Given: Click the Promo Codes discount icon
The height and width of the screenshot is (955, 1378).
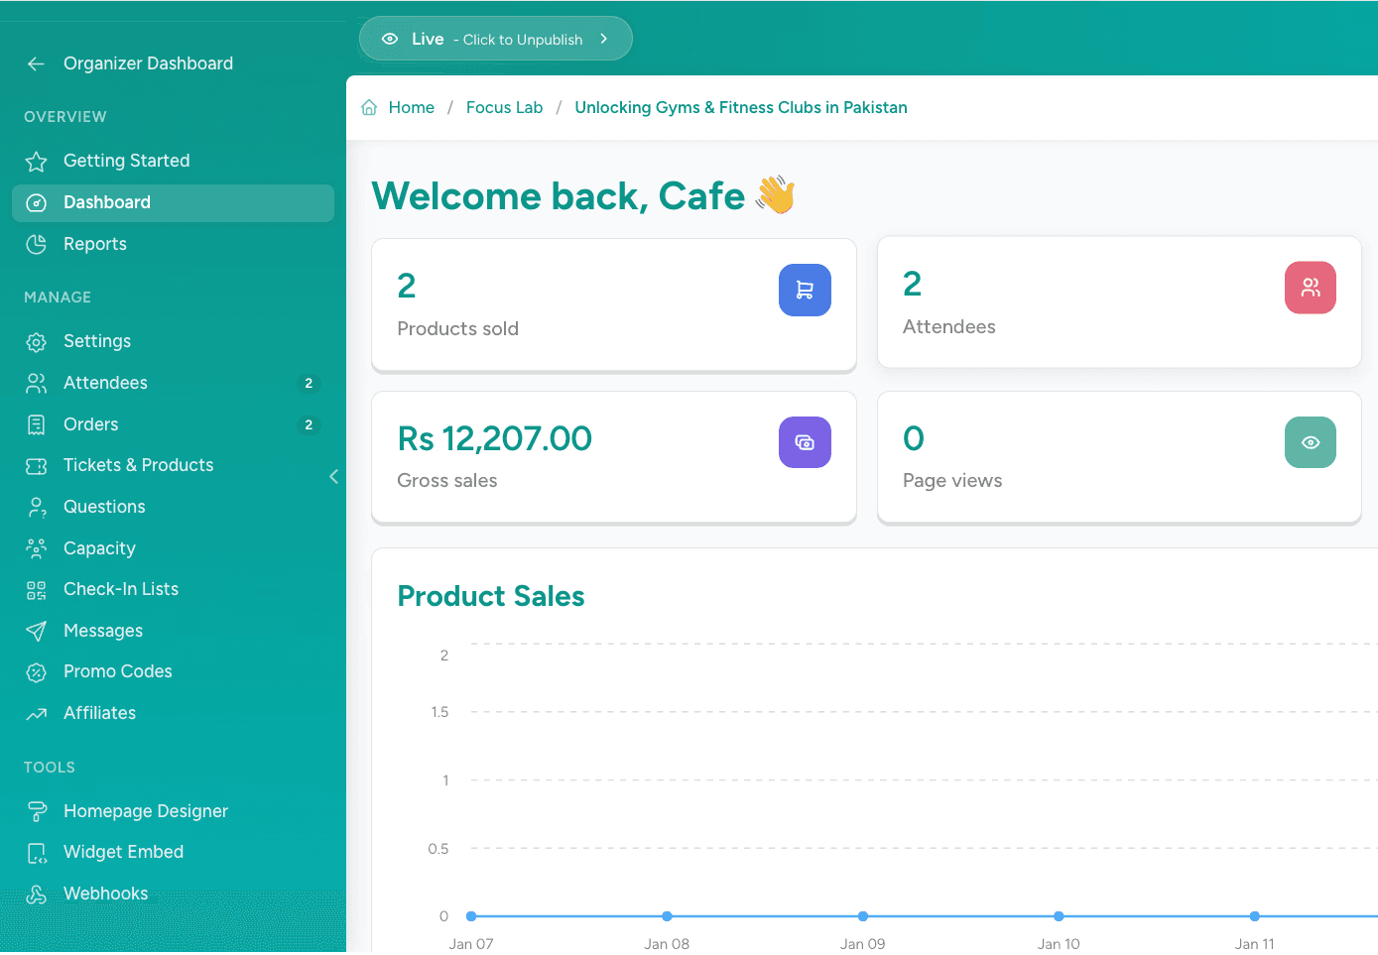Looking at the screenshot, I should 37,672.
